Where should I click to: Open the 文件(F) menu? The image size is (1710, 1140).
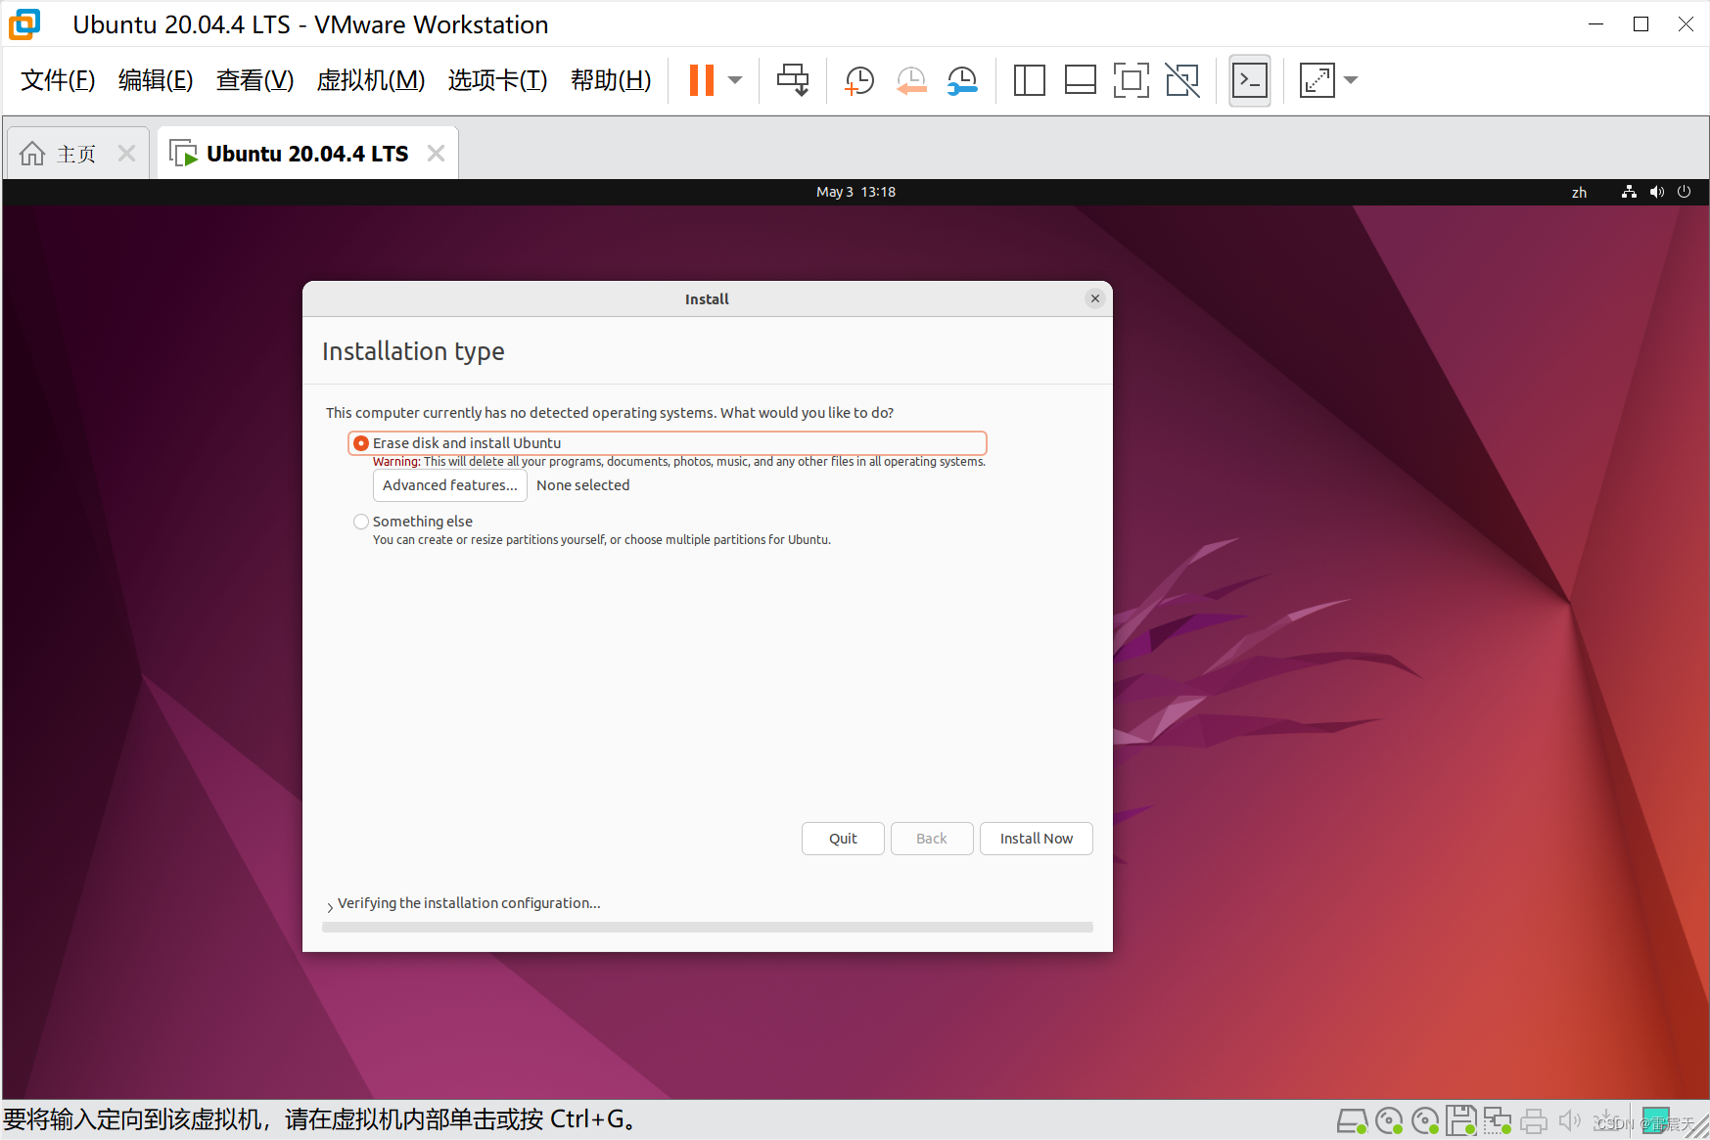click(x=58, y=80)
